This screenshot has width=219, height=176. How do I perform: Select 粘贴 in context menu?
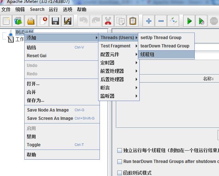coord(62,47)
